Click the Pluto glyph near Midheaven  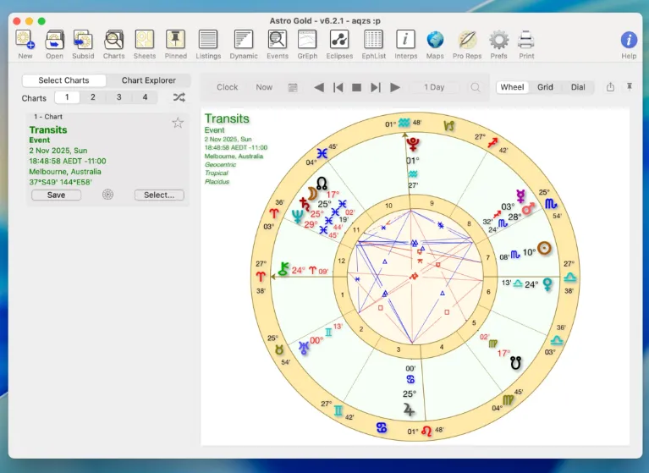click(x=413, y=145)
